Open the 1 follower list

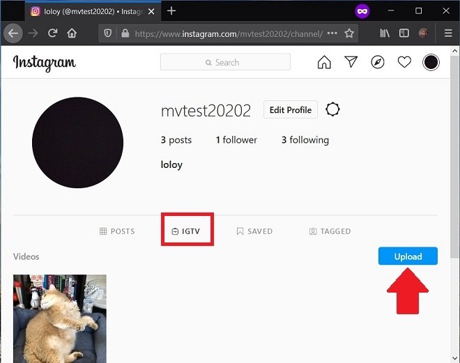tap(236, 140)
